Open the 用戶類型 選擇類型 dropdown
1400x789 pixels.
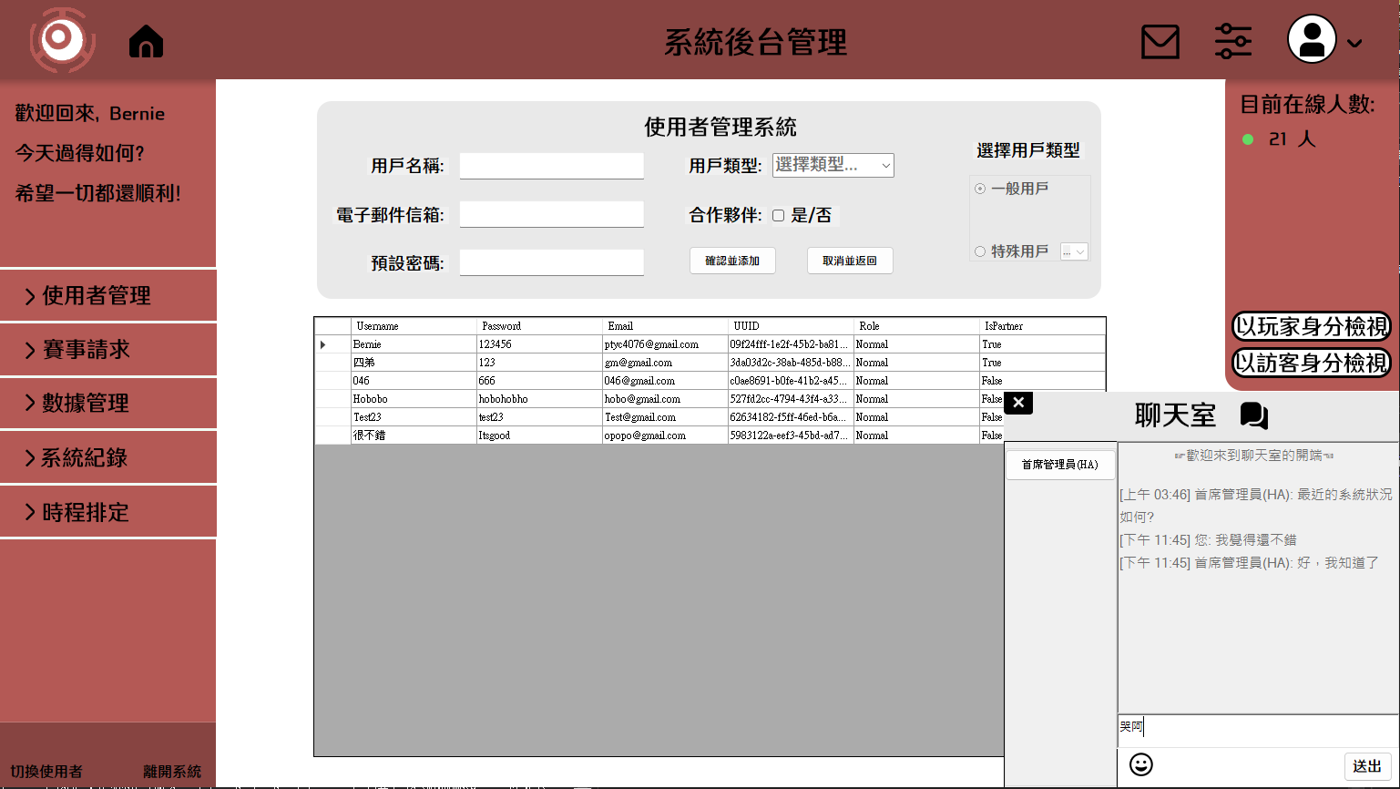click(x=833, y=165)
